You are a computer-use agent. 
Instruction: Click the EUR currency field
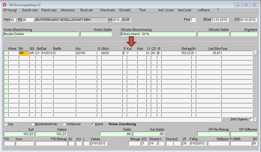click(x=127, y=20)
